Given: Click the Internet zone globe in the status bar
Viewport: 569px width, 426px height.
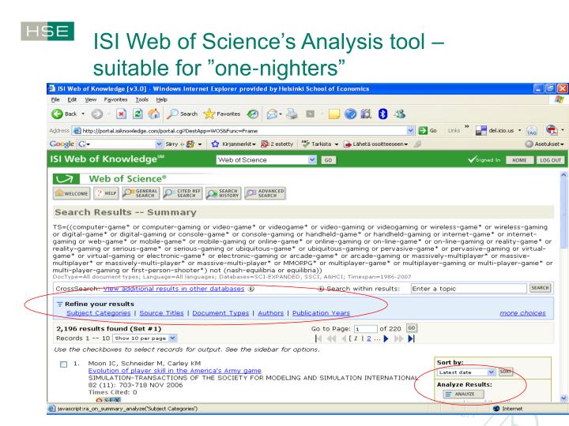Looking at the screenshot, I should click(496, 409).
